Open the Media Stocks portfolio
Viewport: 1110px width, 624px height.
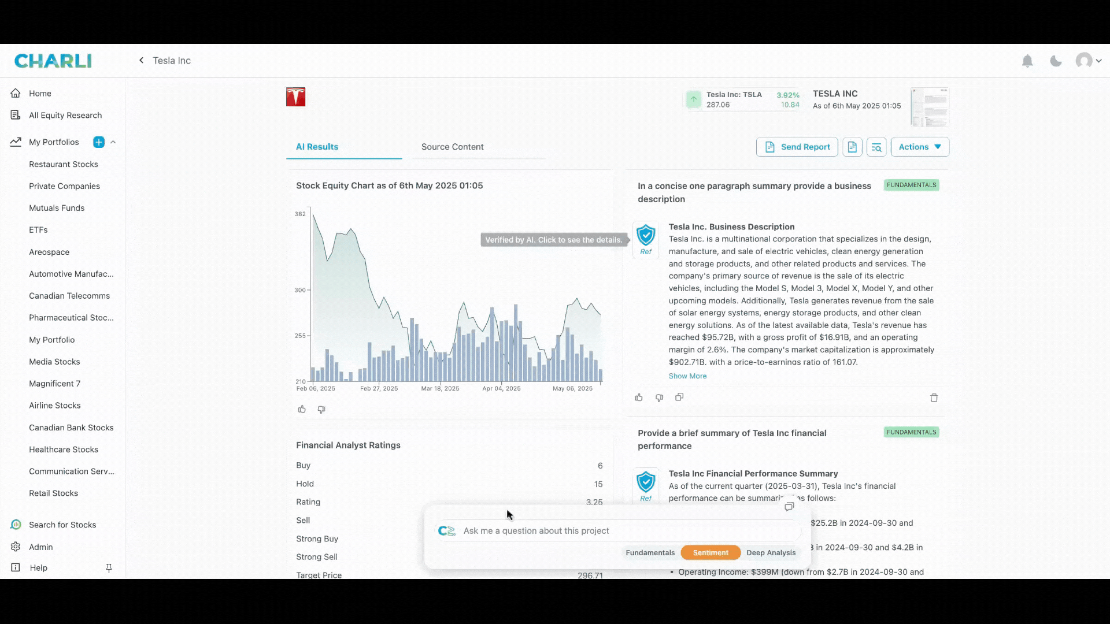pos(54,362)
